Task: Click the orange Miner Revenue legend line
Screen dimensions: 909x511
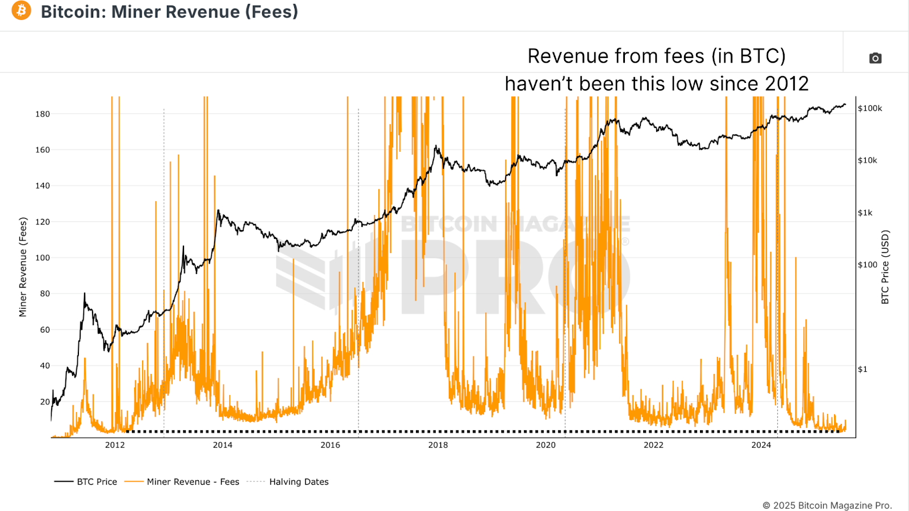Action: [134, 481]
